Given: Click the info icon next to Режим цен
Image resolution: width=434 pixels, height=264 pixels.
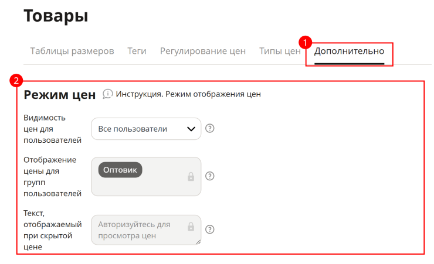Looking at the screenshot, I should (108, 94).
